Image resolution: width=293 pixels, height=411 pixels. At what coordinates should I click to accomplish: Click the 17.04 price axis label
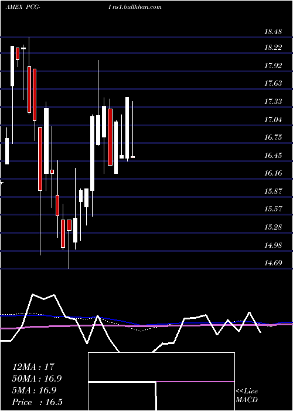coord(273,120)
